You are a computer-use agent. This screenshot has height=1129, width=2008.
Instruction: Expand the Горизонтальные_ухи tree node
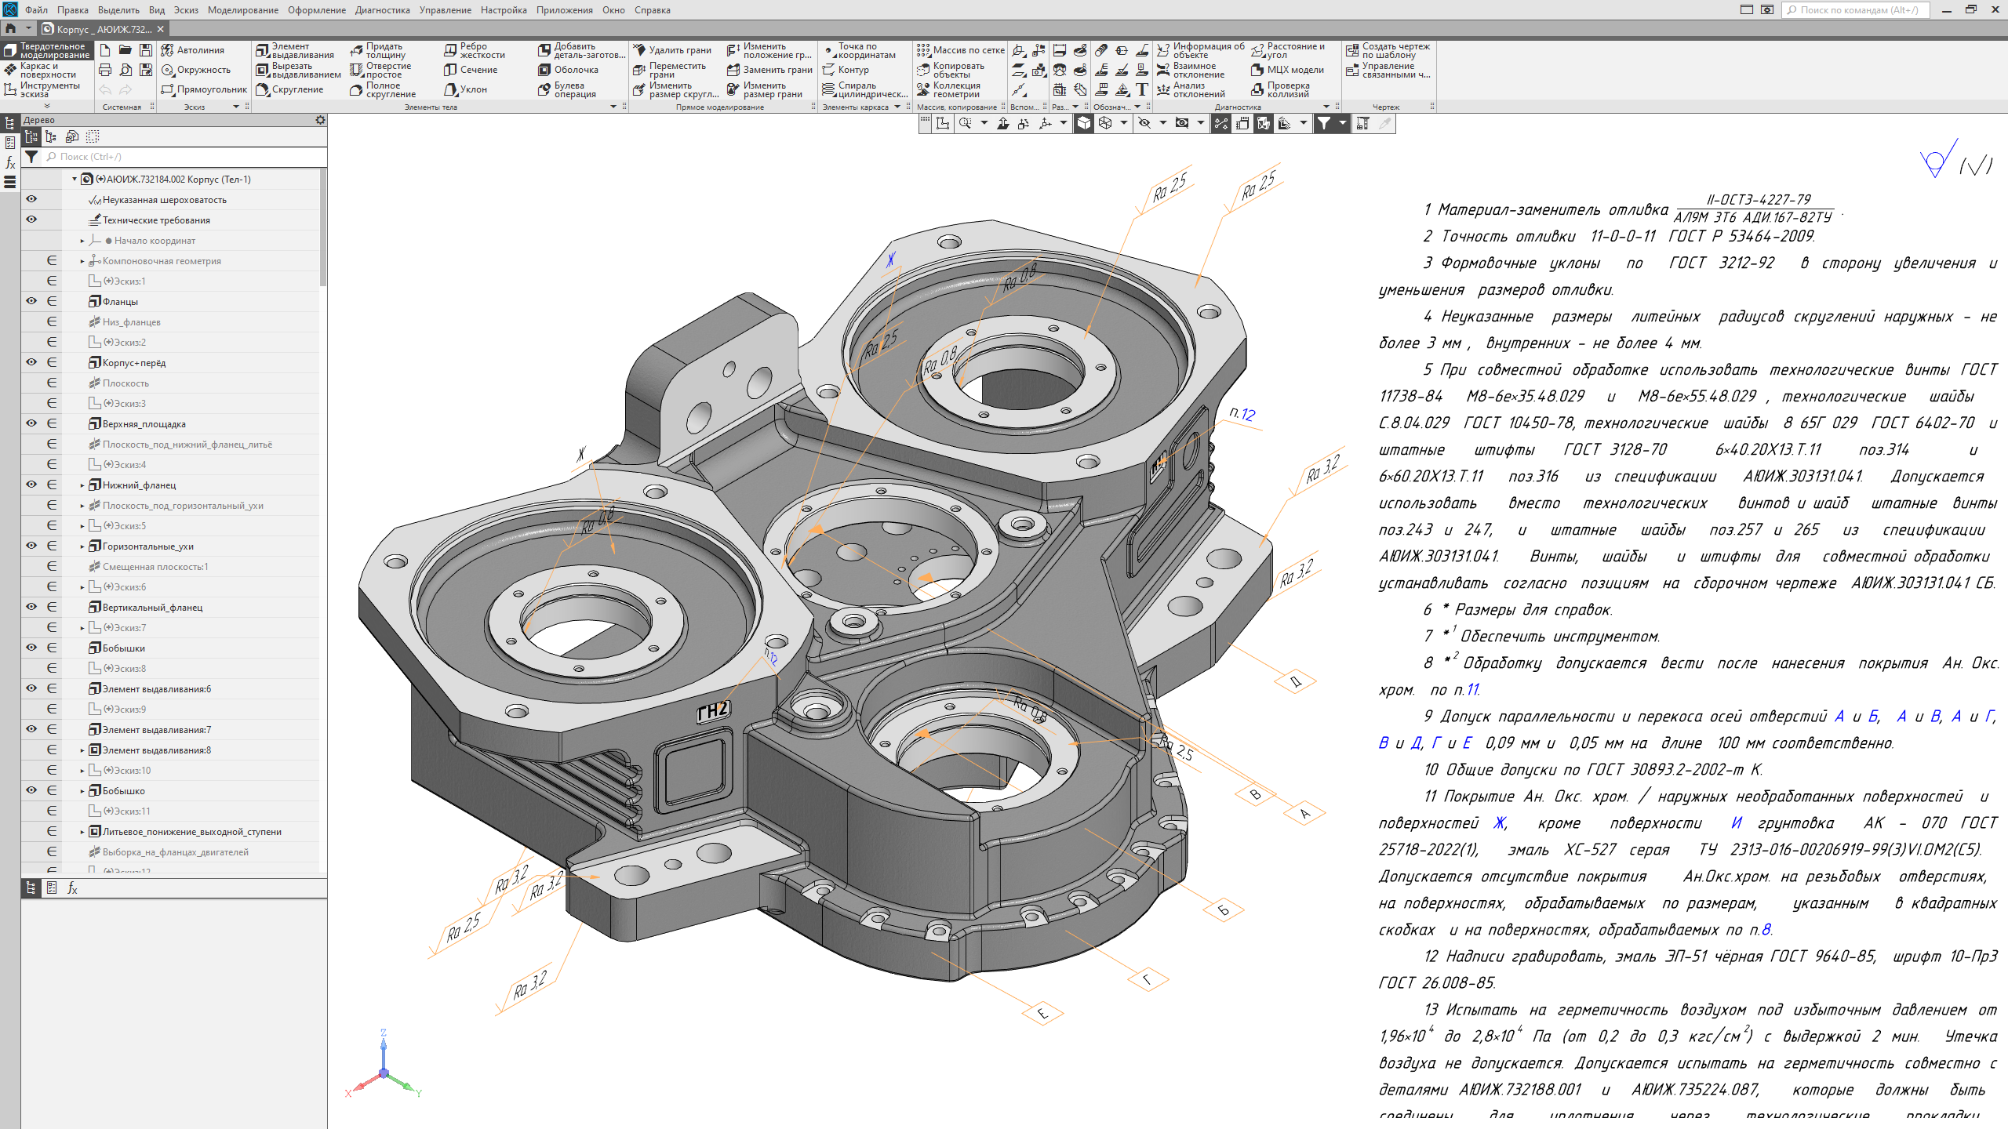(82, 546)
